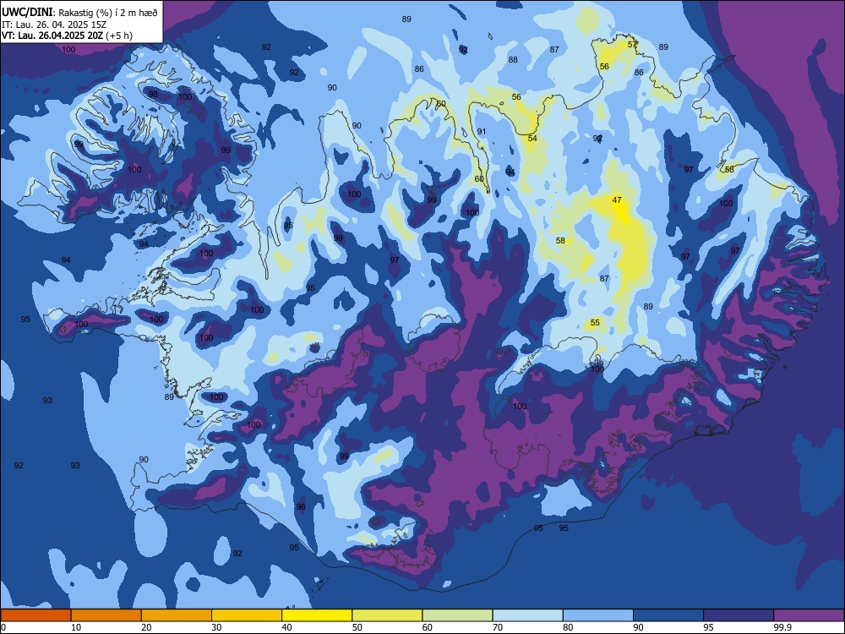Click the legend tick label '10'
This screenshot has height=634, width=845.
pos(76,627)
